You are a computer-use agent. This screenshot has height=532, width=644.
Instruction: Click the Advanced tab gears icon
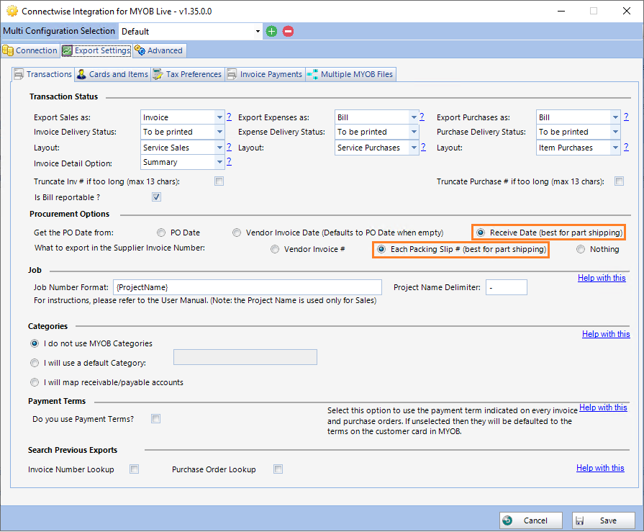140,50
